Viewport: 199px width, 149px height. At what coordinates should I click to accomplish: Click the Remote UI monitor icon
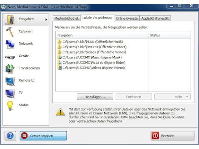[x=10, y=81]
